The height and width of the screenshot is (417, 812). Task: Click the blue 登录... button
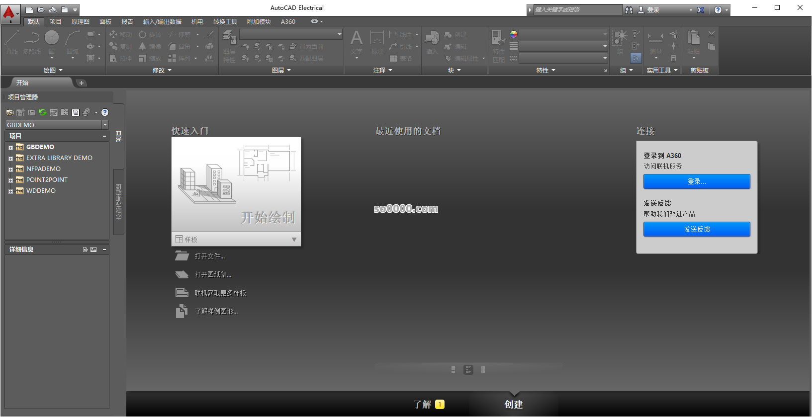697,181
